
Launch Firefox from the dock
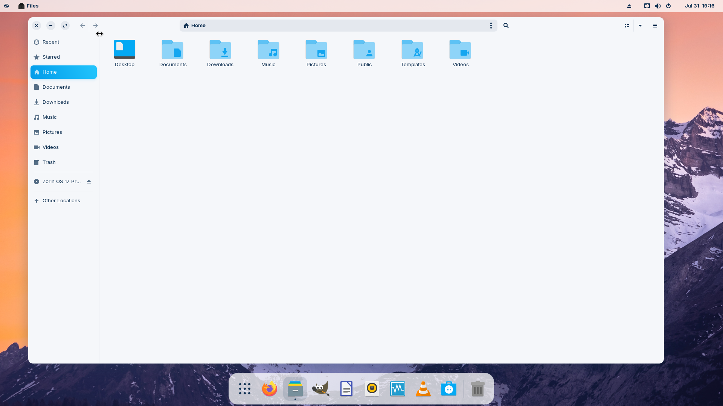[x=270, y=389]
